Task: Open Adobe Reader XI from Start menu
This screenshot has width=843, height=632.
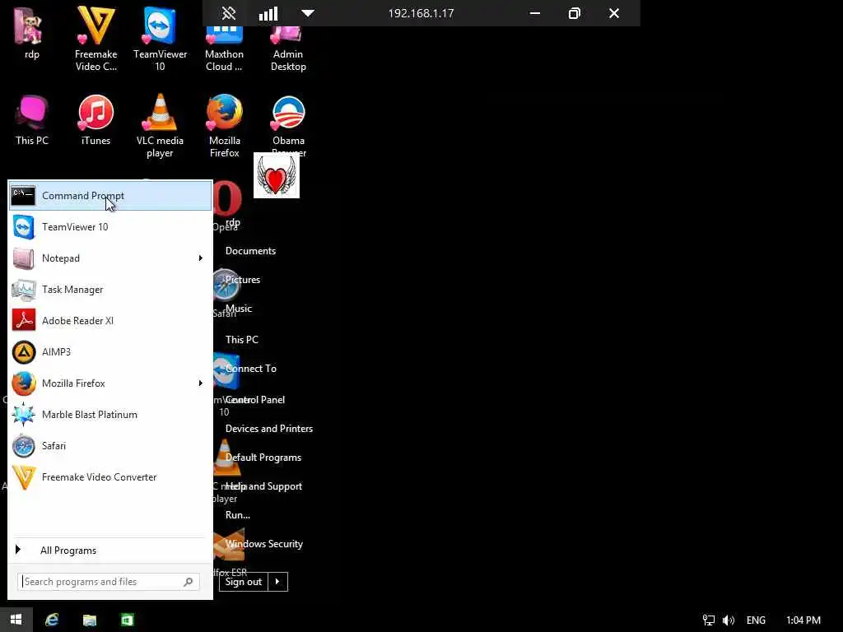Action: [x=110, y=320]
